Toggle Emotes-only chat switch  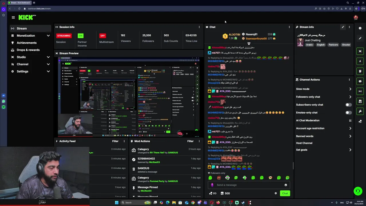point(348,112)
